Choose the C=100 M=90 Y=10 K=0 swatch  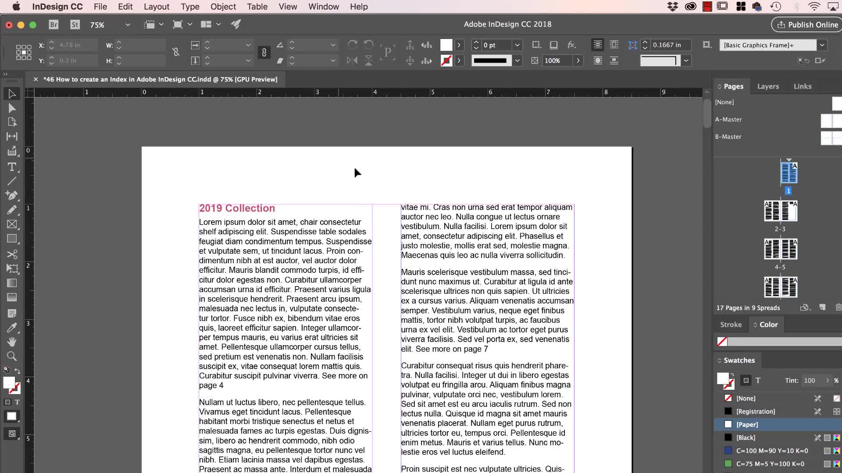778,451
